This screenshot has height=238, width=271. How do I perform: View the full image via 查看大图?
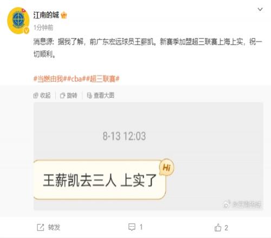click(101, 95)
